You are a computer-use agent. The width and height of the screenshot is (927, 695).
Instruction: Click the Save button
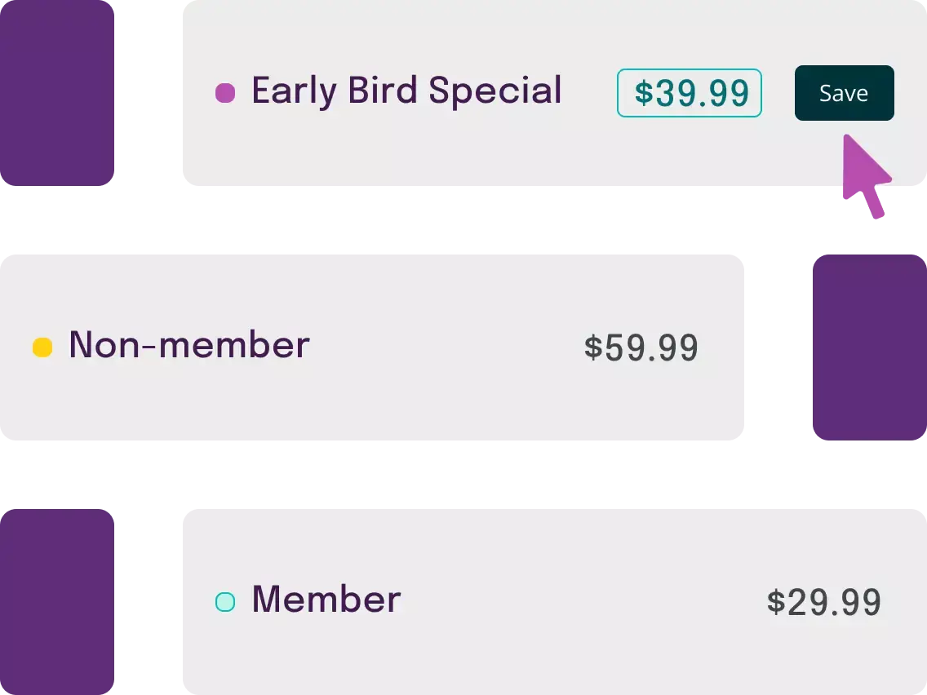(844, 93)
